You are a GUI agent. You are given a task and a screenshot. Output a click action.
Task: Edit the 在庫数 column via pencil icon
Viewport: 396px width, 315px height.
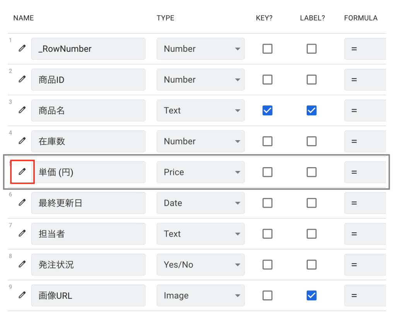coord(22,141)
